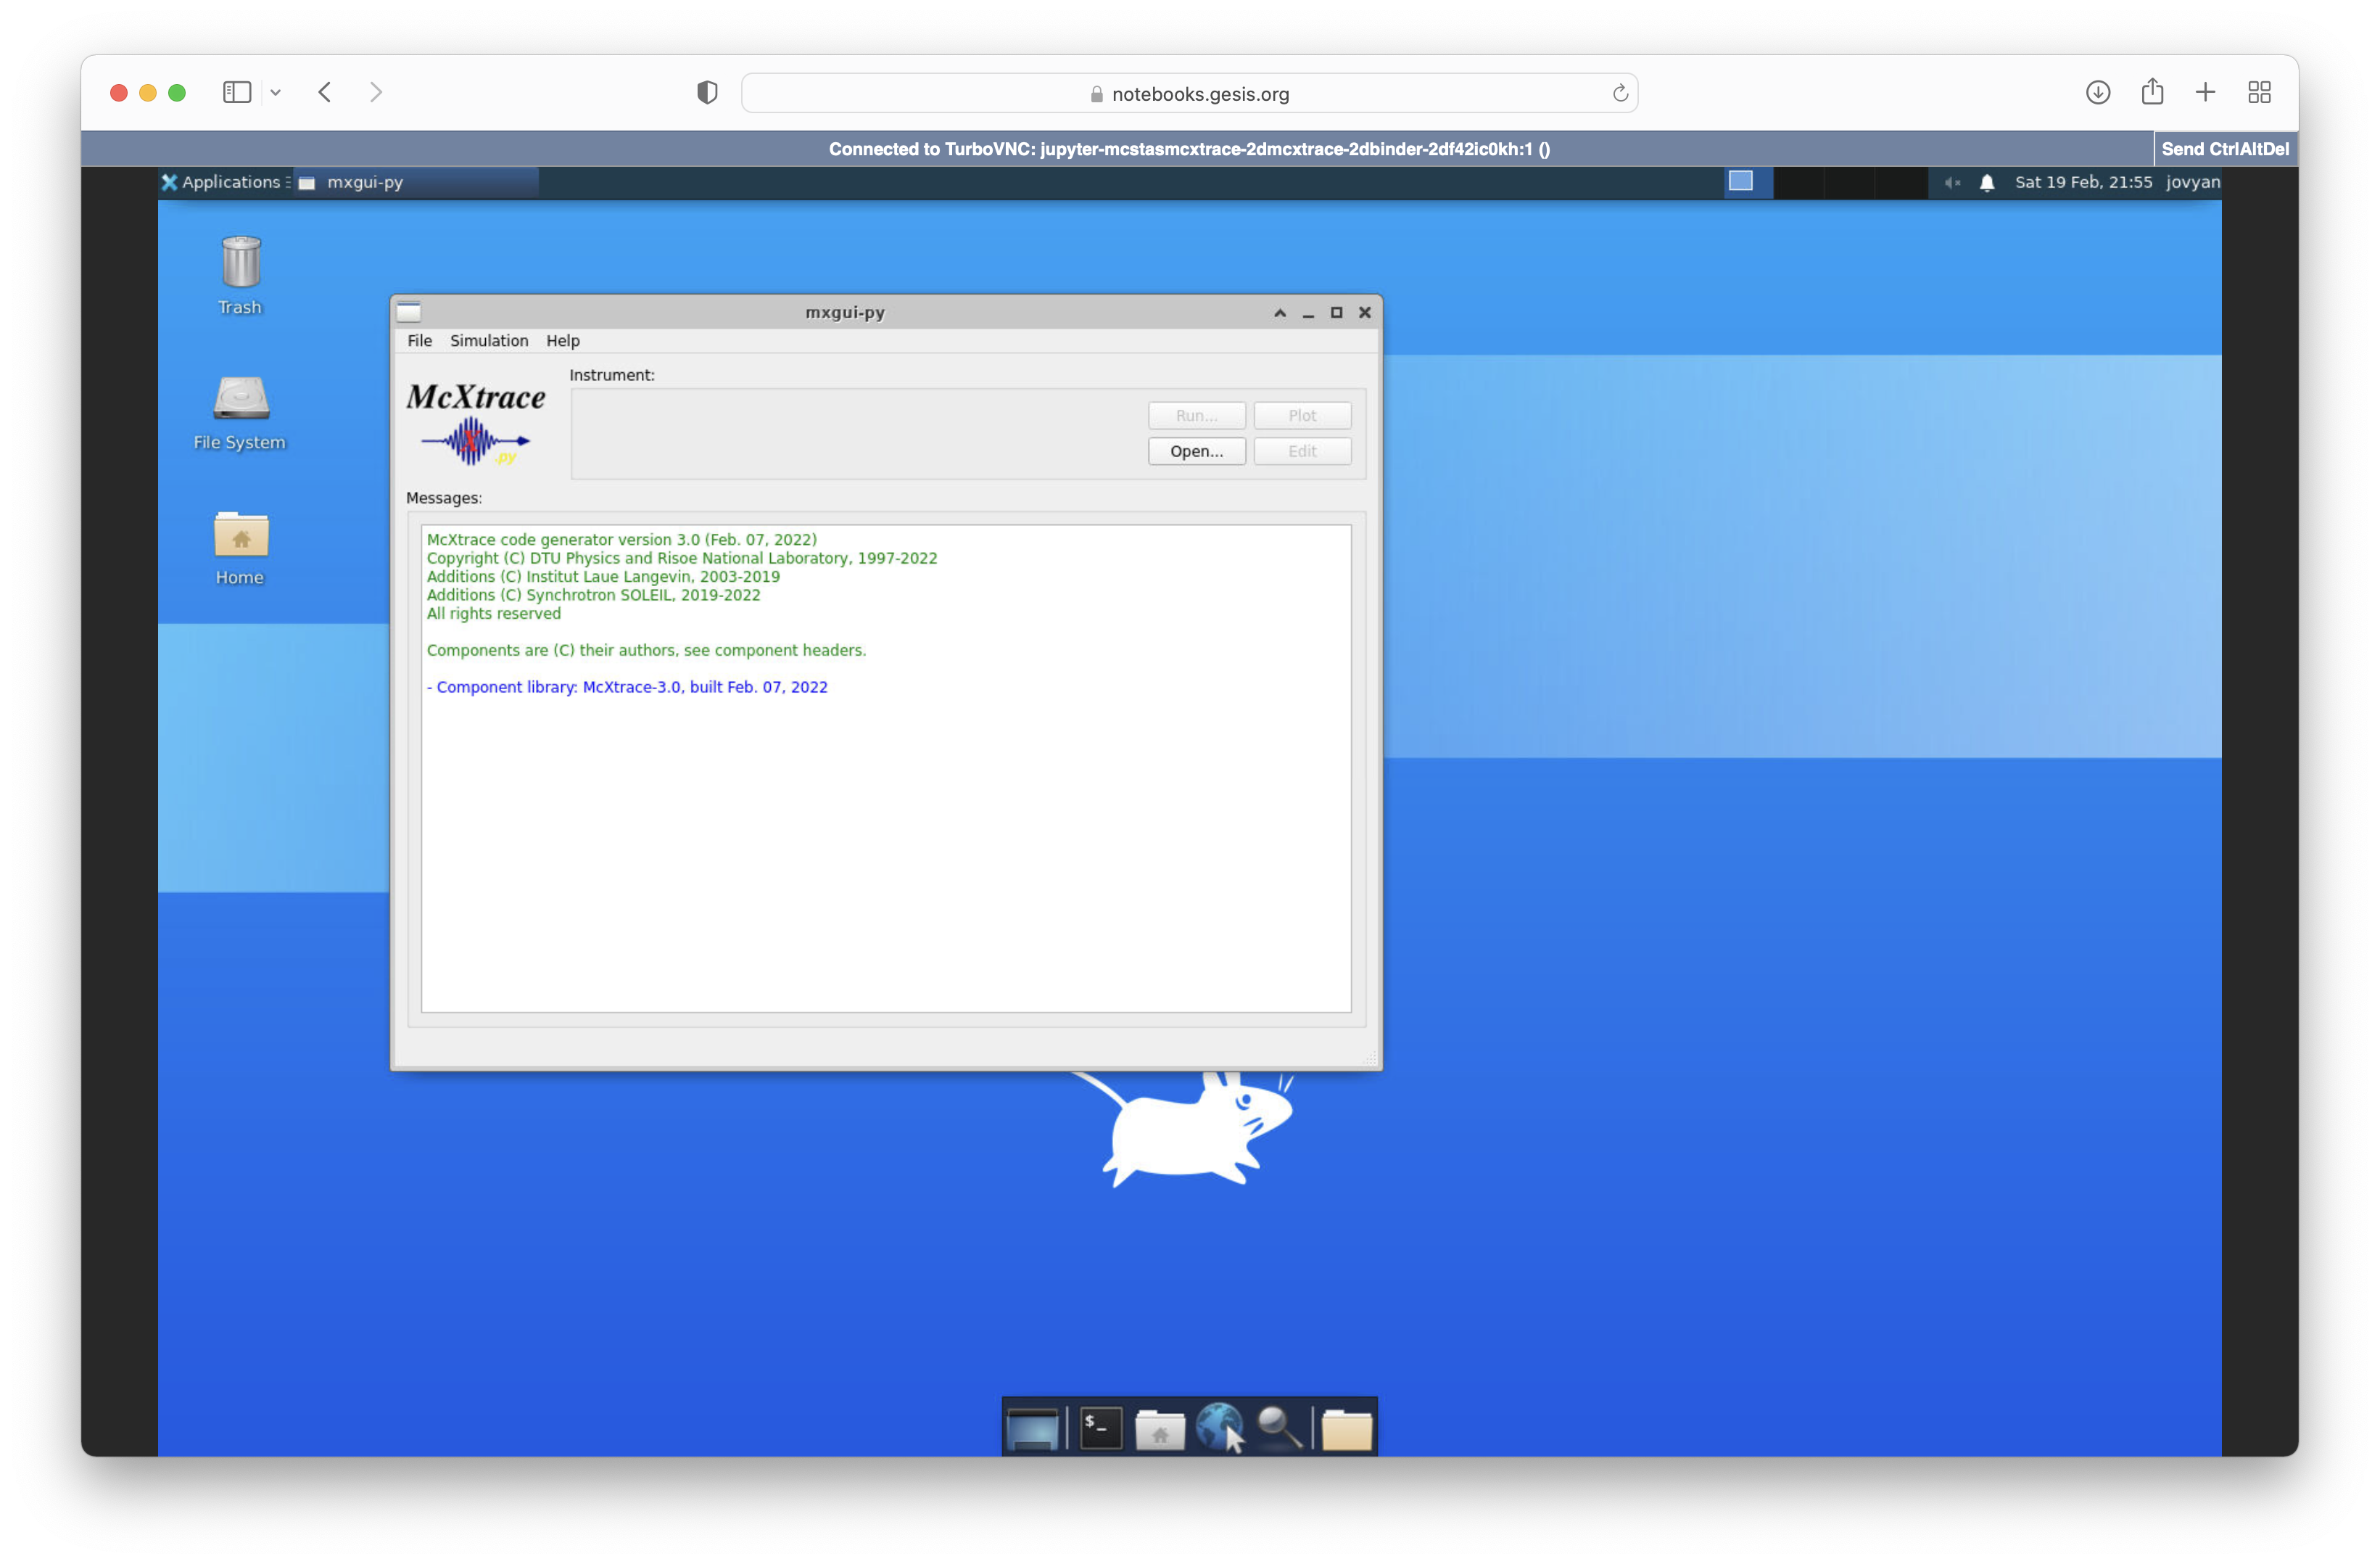Open the File System desktop icon

240,399
